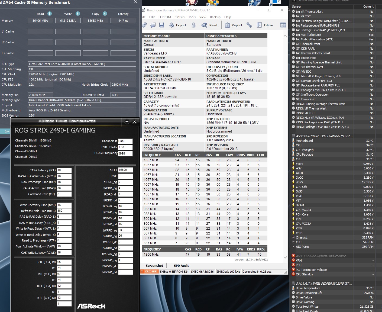
Task: Click the up arrow of Thaiphoon report scrollbar
Action: 285,36
